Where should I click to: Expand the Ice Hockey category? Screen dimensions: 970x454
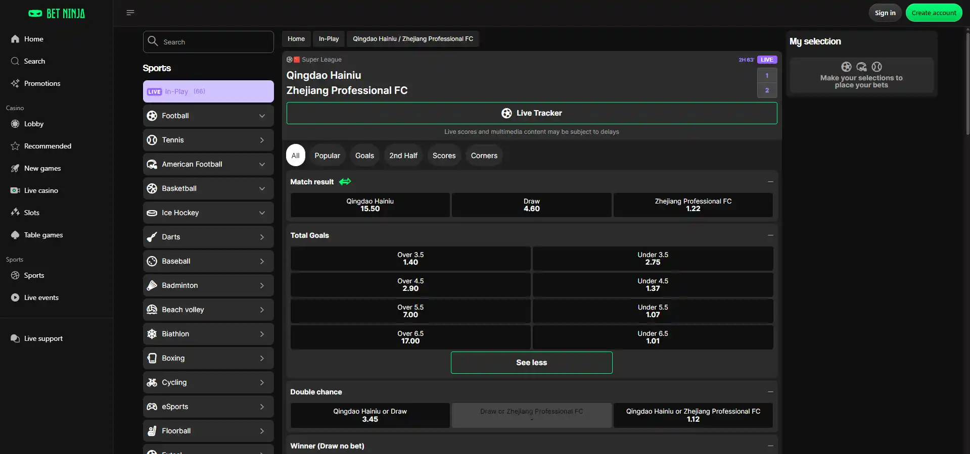[x=208, y=213]
